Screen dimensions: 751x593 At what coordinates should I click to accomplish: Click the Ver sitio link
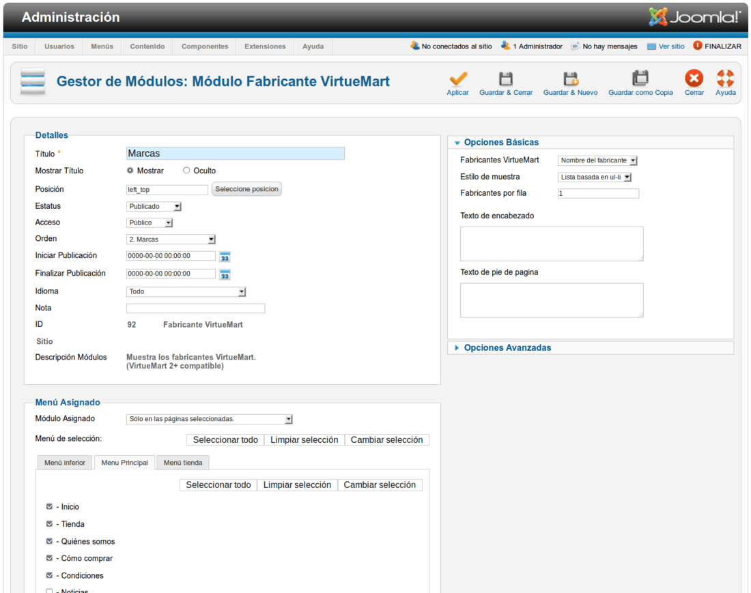[x=672, y=46]
